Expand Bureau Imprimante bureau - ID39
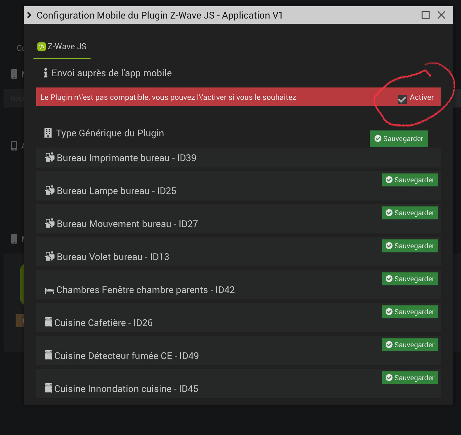The width and height of the screenshot is (461, 435). tap(238, 158)
